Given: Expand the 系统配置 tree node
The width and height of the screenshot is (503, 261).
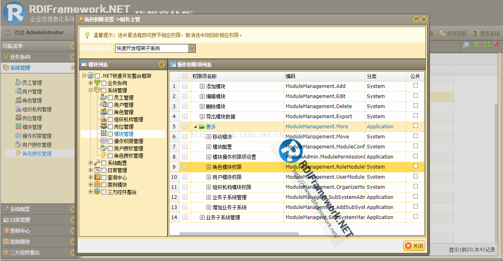Looking at the screenshot, I should [91, 163].
